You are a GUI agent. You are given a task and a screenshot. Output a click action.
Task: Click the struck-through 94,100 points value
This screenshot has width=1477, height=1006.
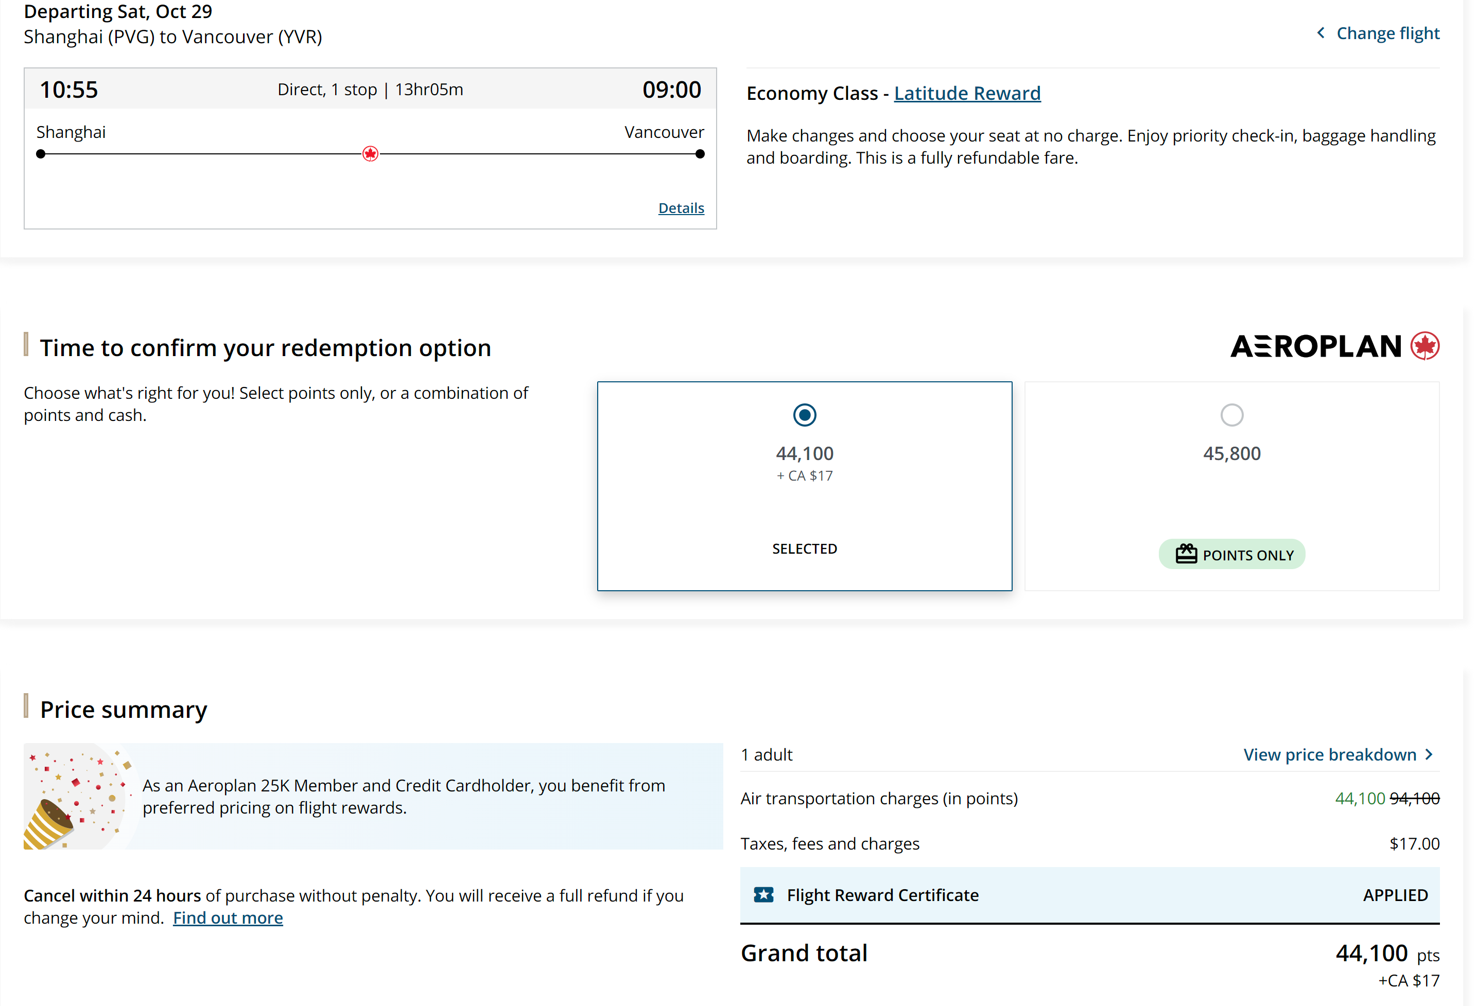click(1414, 798)
